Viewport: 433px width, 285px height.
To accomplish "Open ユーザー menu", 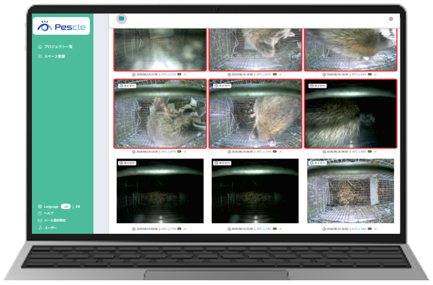I will (x=51, y=228).
